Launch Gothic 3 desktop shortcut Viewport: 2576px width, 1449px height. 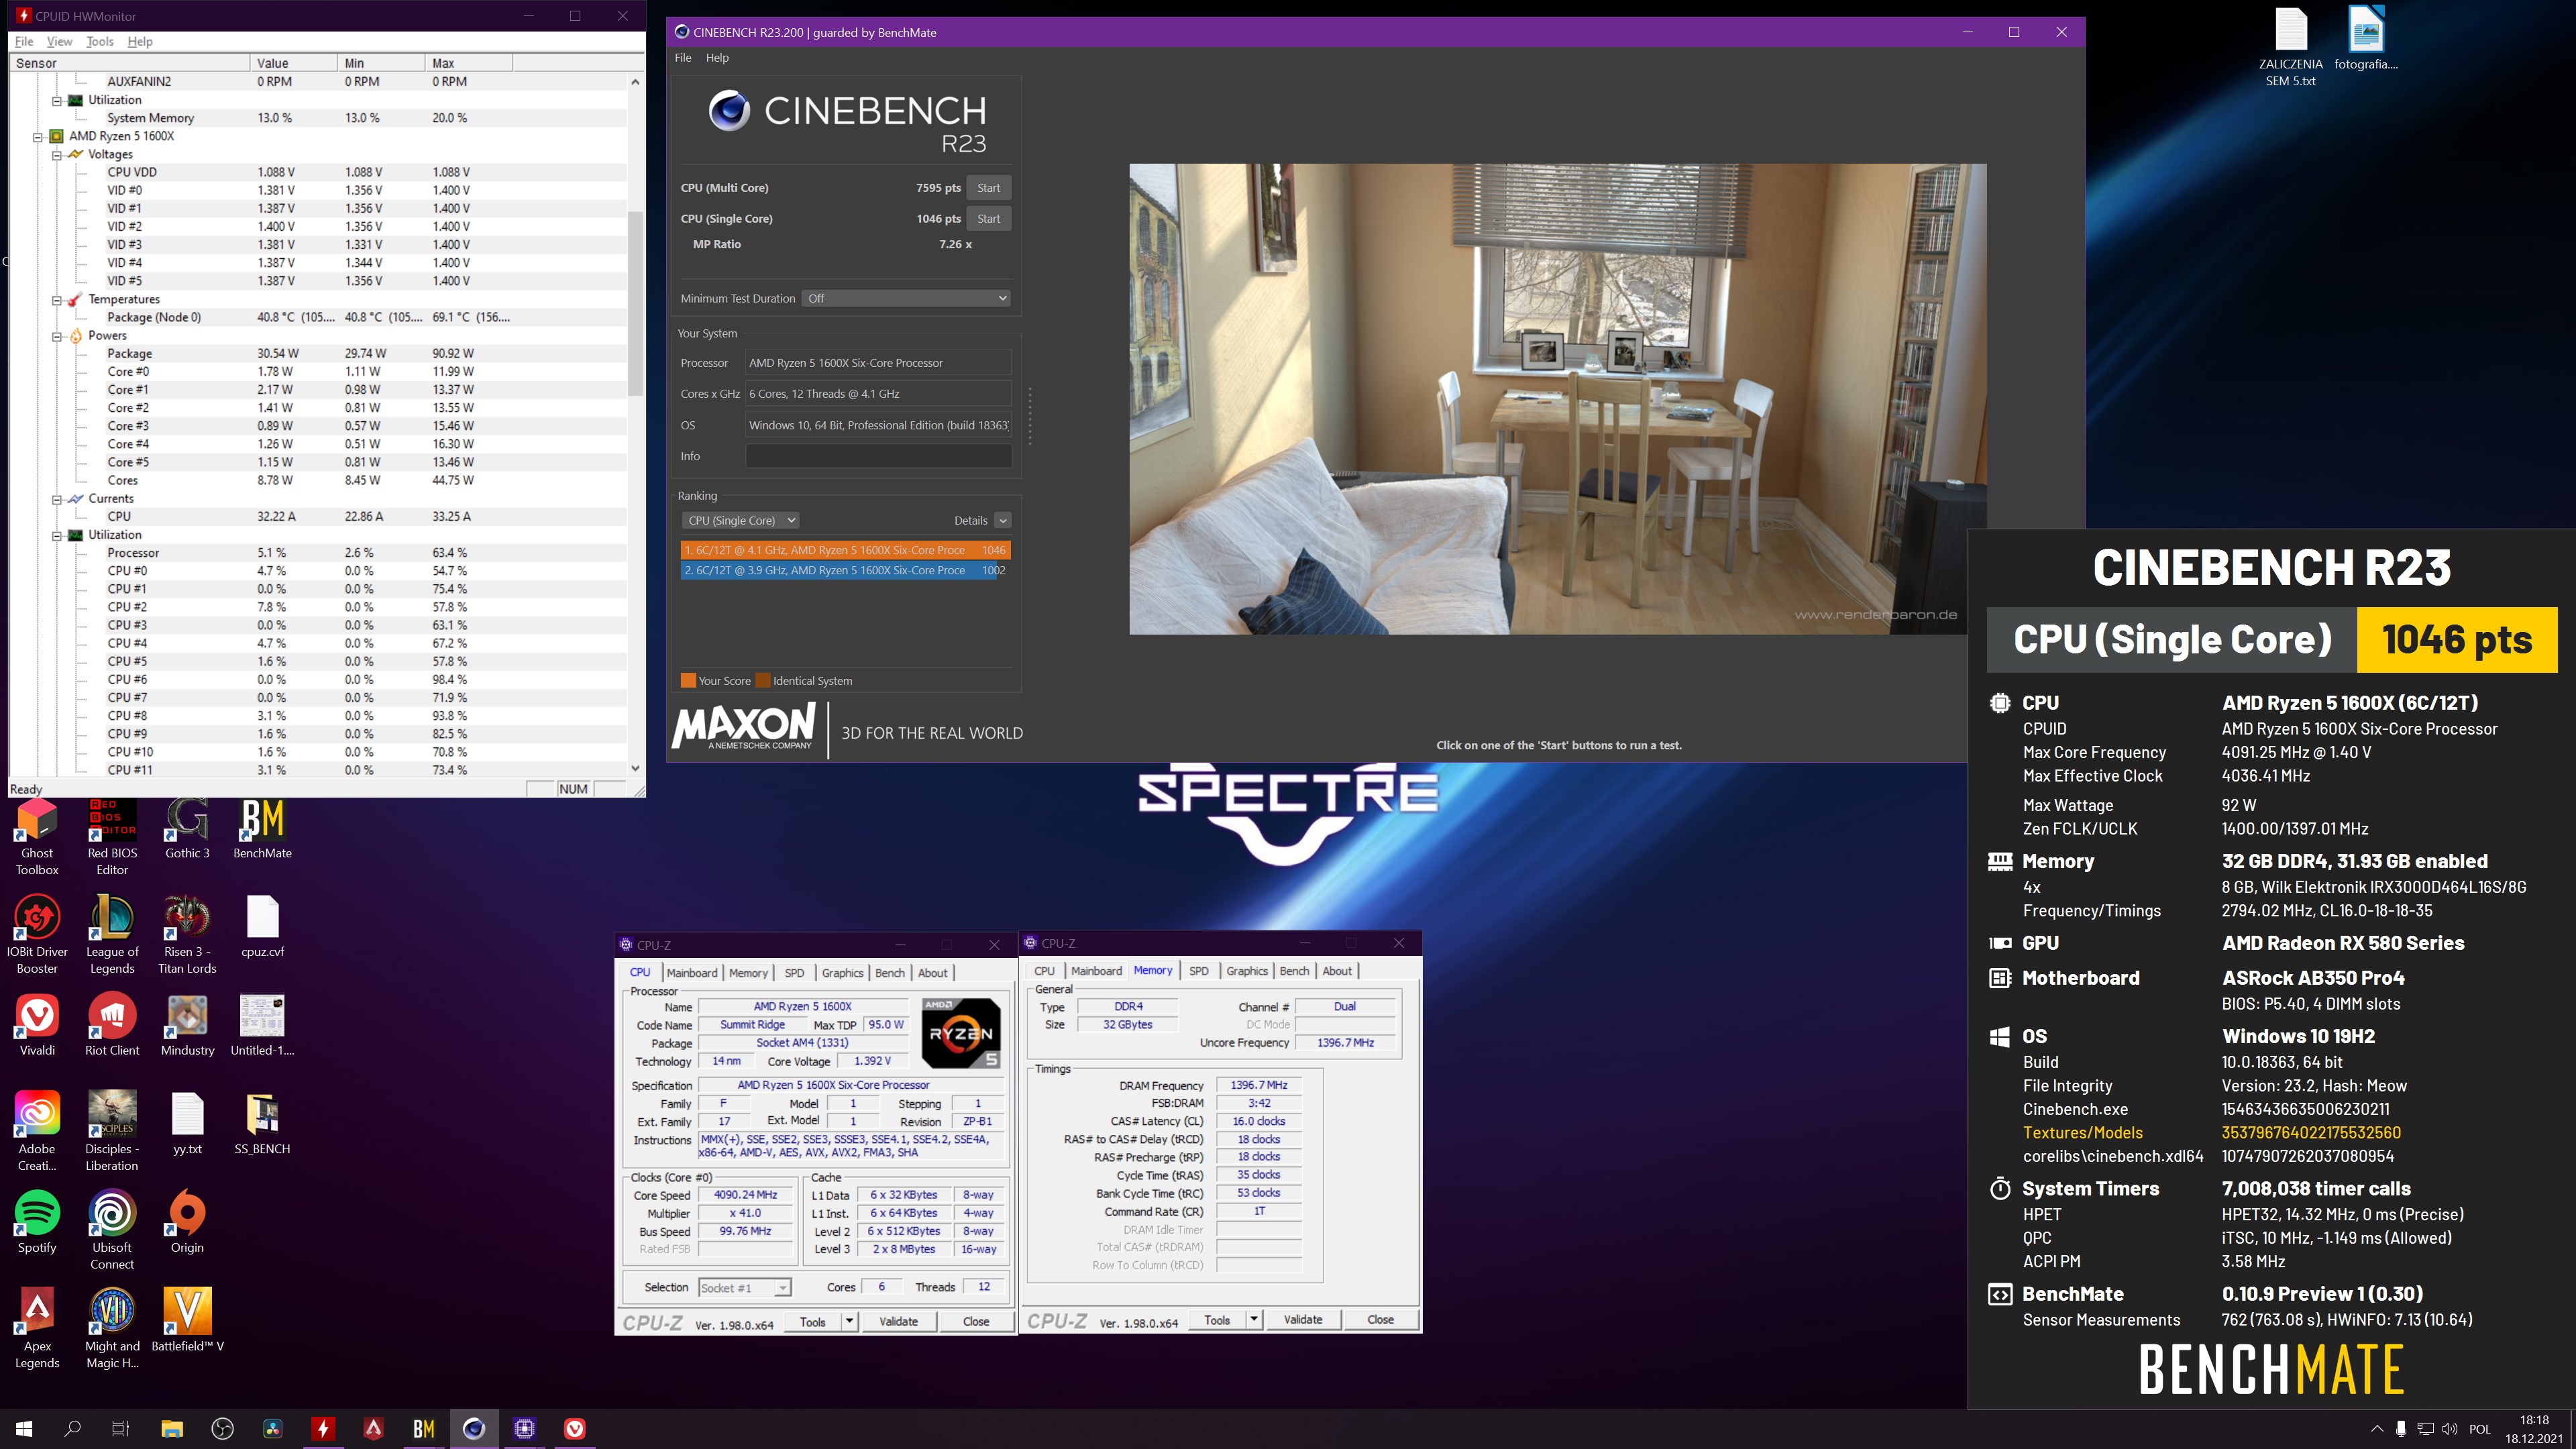[x=187, y=829]
